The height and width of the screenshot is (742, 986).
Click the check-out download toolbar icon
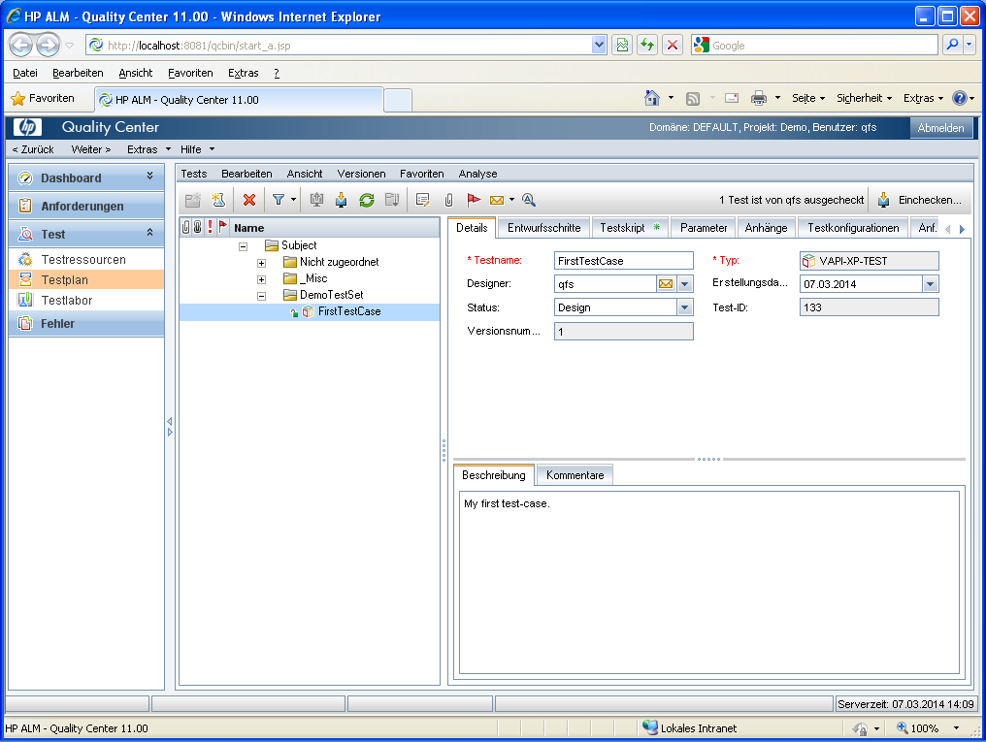(x=341, y=200)
